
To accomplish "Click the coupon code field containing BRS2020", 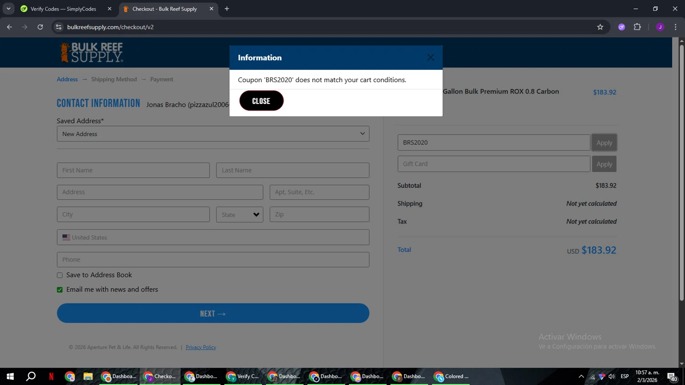I will pyautogui.click(x=494, y=142).
